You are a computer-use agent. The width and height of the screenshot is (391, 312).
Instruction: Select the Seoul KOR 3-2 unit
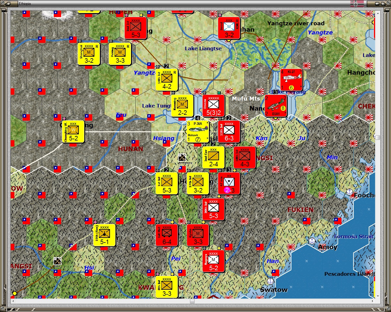(229, 28)
